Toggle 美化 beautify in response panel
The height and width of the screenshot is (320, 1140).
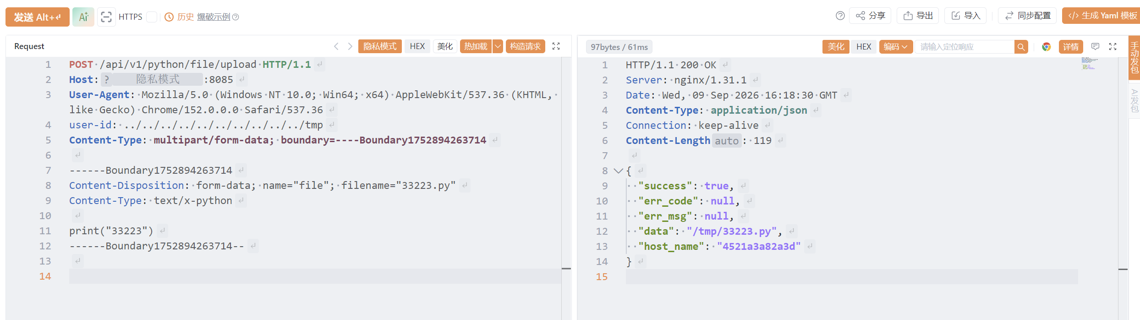pyautogui.click(x=836, y=47)
